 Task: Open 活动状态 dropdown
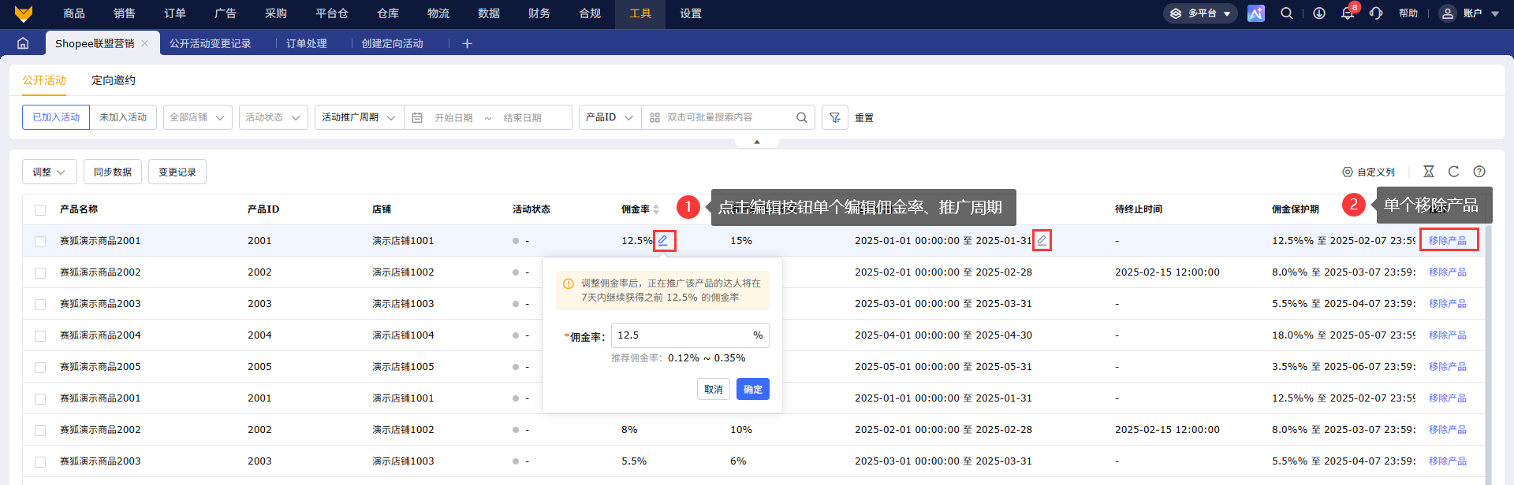(274, 117)
